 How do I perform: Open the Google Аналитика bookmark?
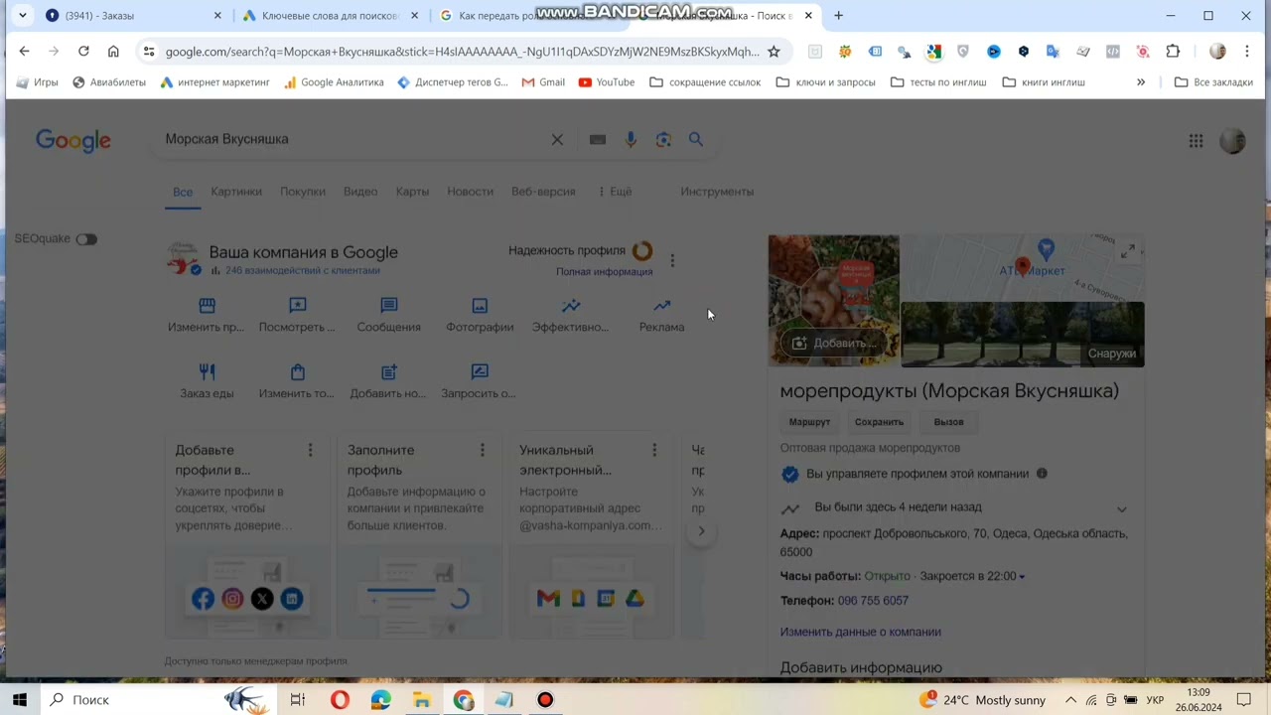point(334,82)
